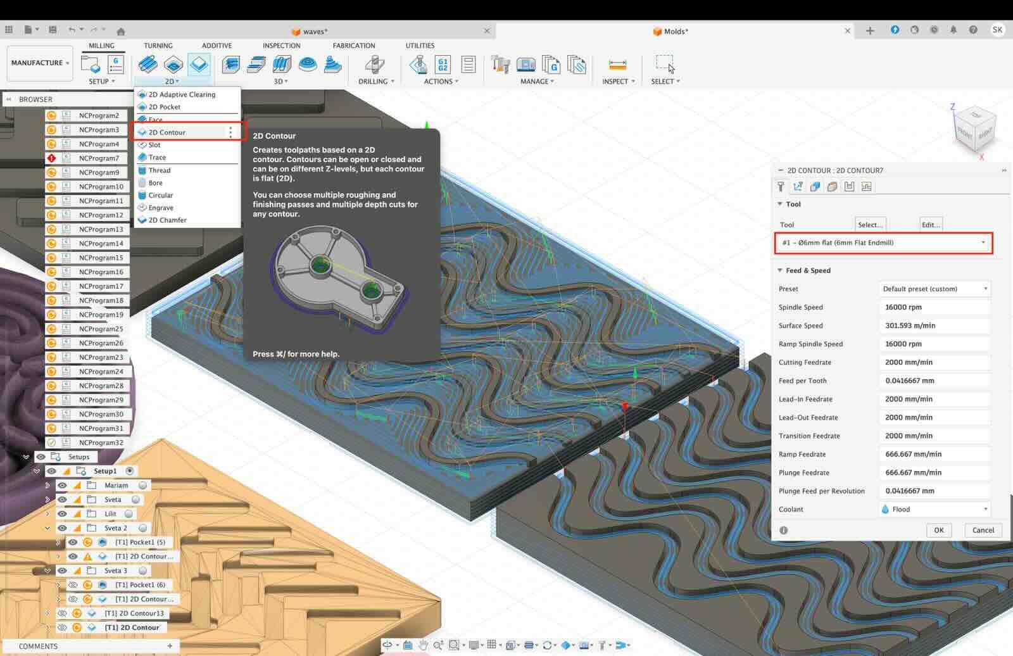Open the Passes tab icon in contour dialog
This screenshot has height=656, width=1013.
pos(832,186)
